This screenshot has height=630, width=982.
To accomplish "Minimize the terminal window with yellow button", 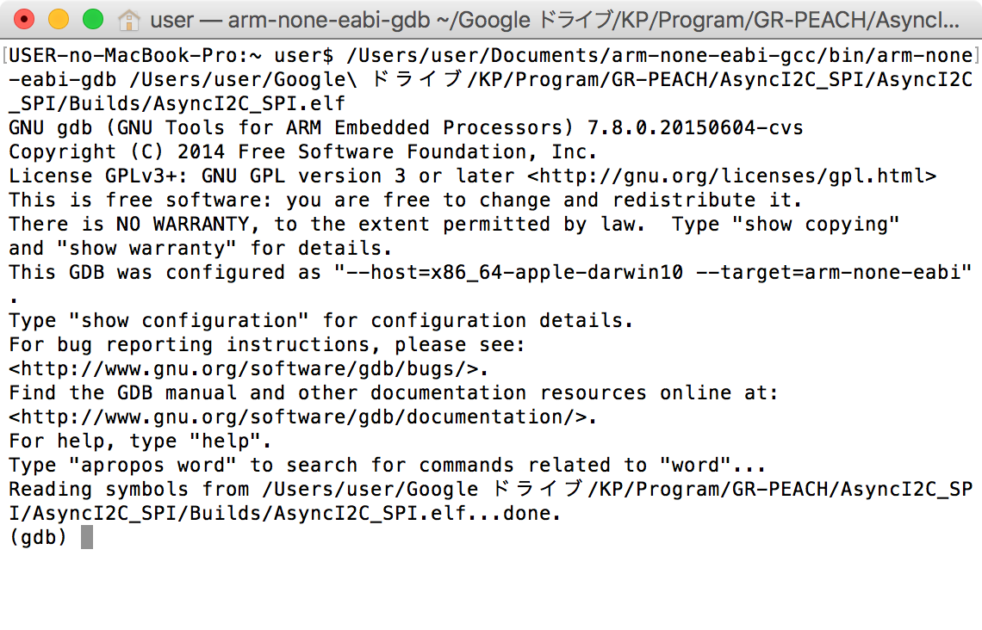I will 58,19.
